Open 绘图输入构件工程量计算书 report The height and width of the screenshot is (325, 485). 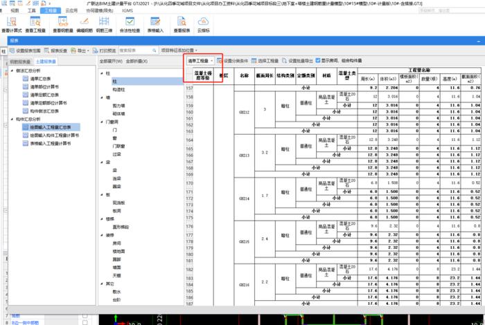click(x=55, y=135)
